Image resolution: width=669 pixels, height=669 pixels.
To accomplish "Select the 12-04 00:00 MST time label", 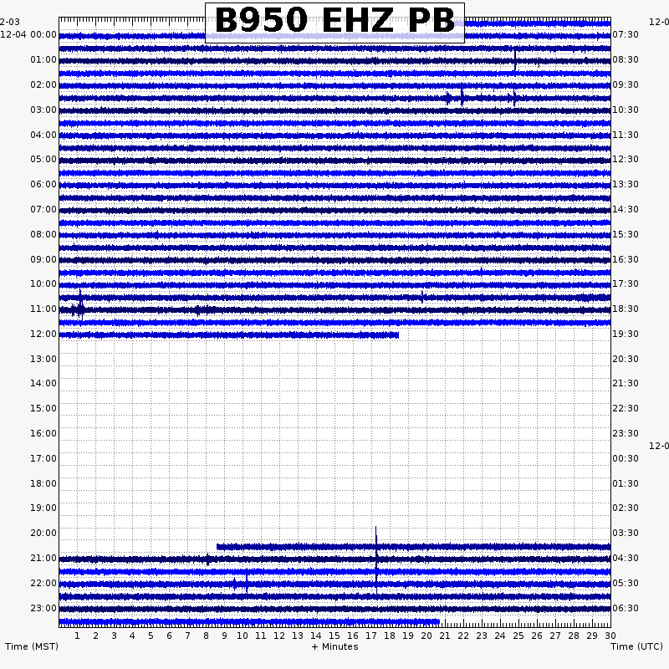I will 28,34.
